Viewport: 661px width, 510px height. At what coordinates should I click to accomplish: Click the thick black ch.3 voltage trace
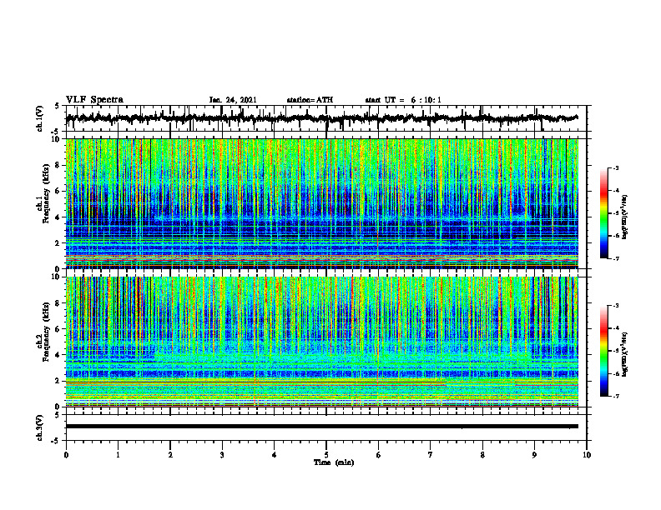(x=322, y=427)
